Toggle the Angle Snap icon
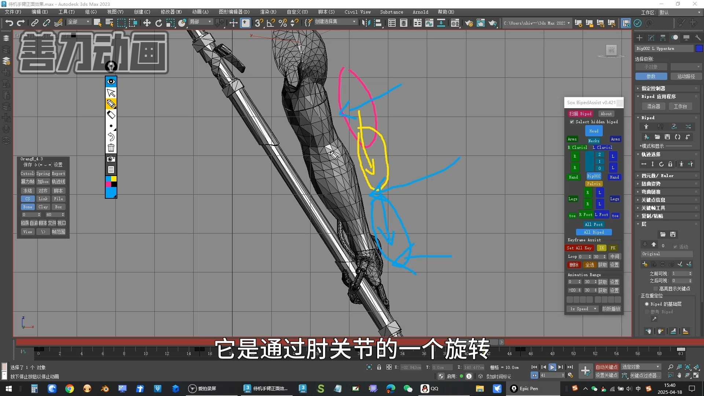The image size is (704, 396). coord(271,23)
